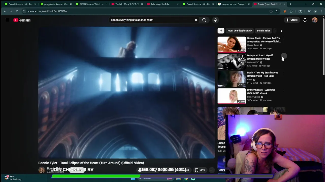Switch to the sway as we kiss Google tab
This screenshot has height=182, width=325.
click(234, 4)
